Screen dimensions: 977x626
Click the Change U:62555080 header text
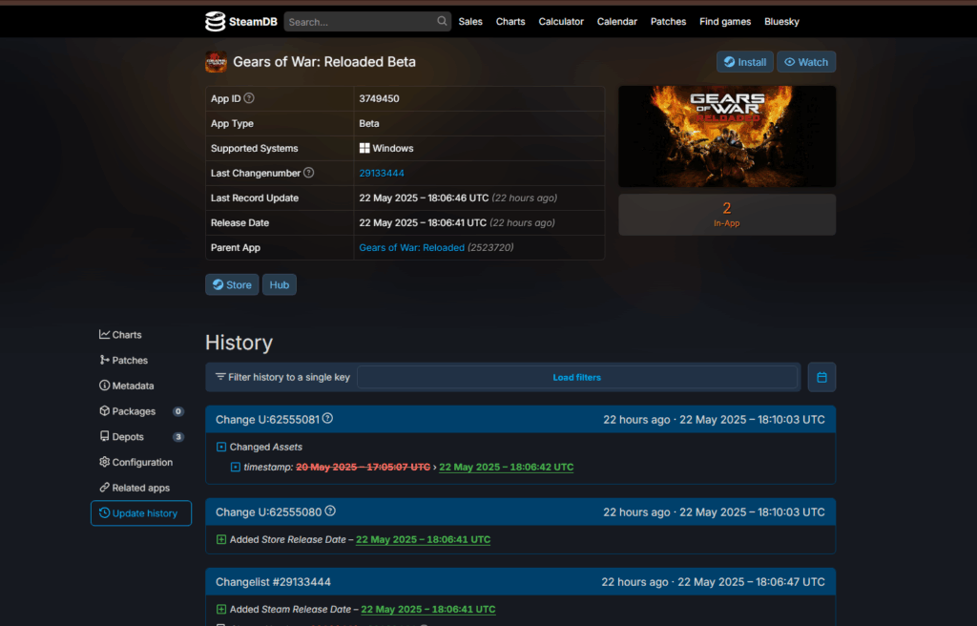[268, 511]
